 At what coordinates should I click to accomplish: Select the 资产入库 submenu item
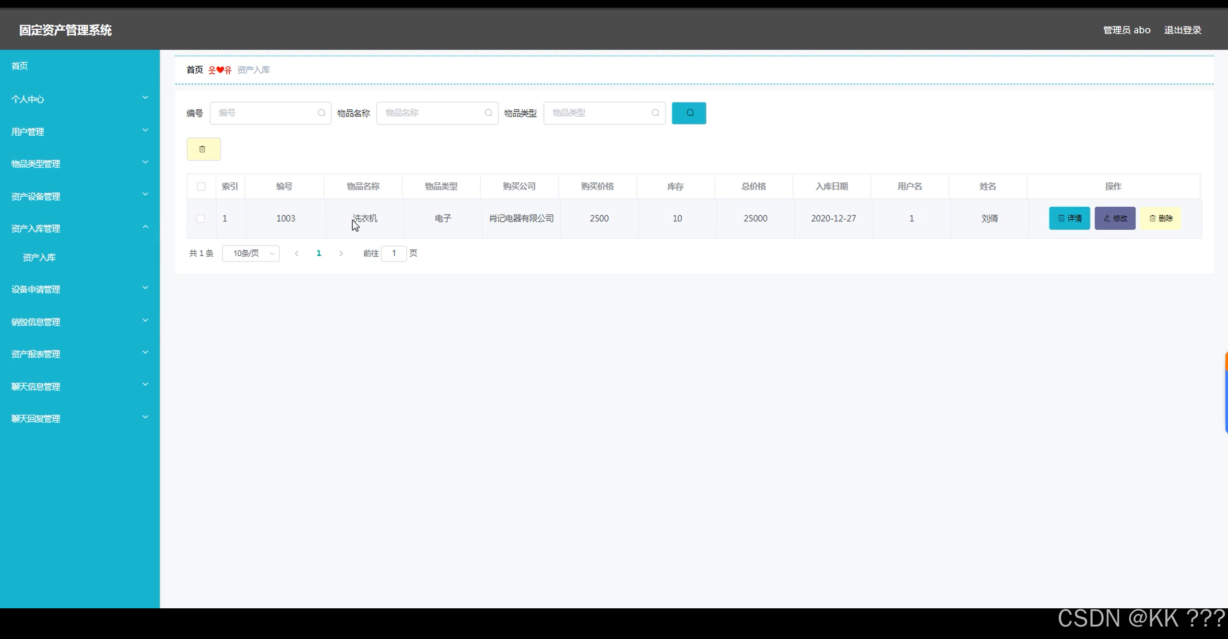(x=39, y=258)
